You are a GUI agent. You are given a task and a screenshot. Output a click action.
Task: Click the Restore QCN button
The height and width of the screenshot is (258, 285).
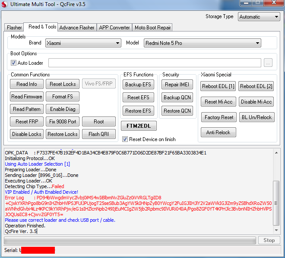click(177, 111)
